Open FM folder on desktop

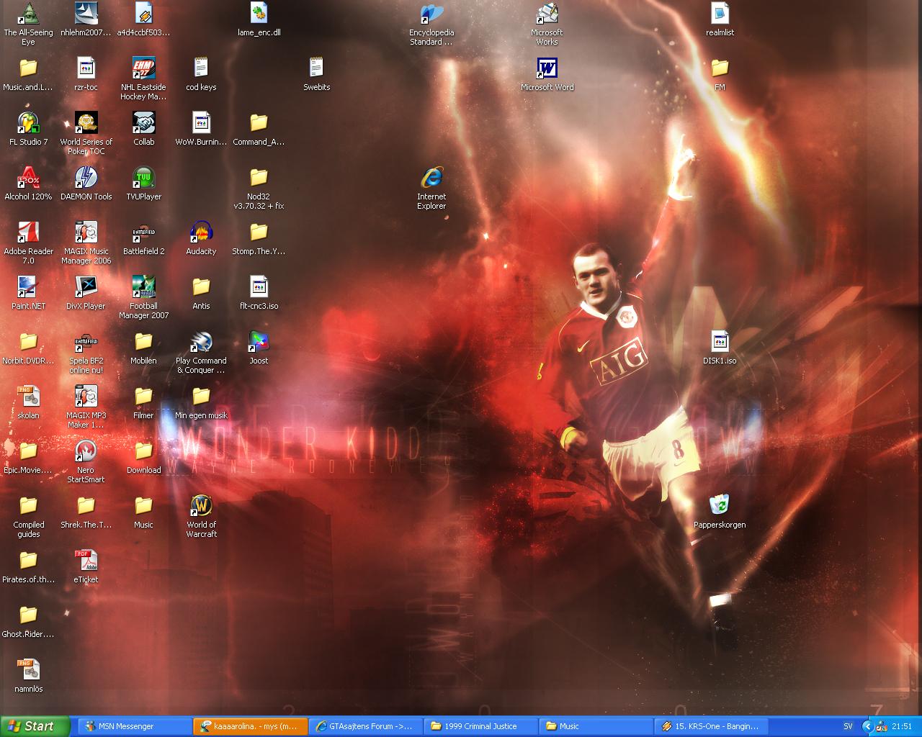pyautogui.click(x=720, y=69)
